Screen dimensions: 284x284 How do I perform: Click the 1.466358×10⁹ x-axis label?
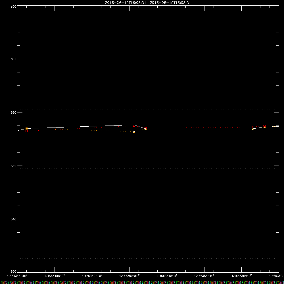[x=242, y=276]
